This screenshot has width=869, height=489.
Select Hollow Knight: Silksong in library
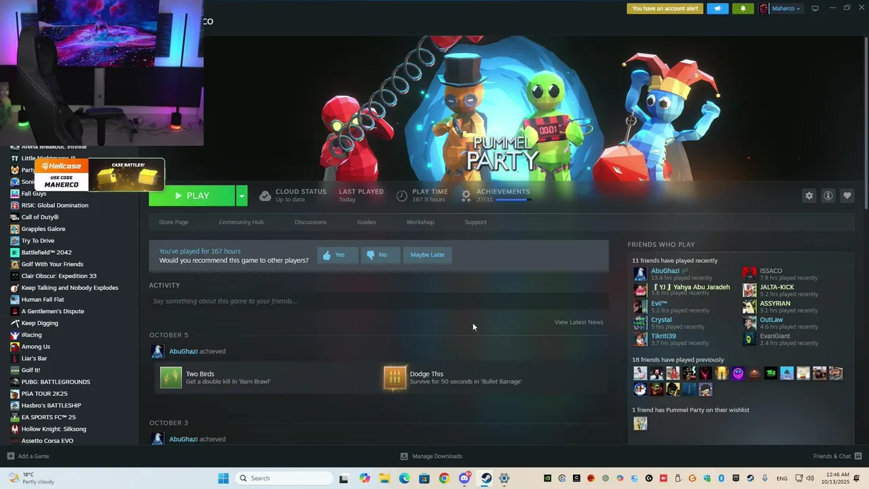[x=54, y=429]
